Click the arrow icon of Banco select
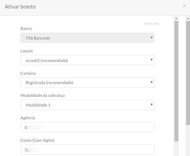The width and height of the screenshot is (190, 156). click(151, 38)
